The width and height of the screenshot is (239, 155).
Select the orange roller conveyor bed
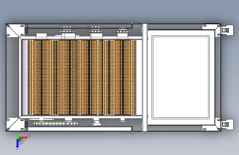tap(82, 77)
